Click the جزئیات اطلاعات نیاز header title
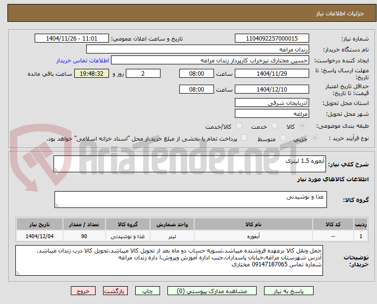 (340, 13)
